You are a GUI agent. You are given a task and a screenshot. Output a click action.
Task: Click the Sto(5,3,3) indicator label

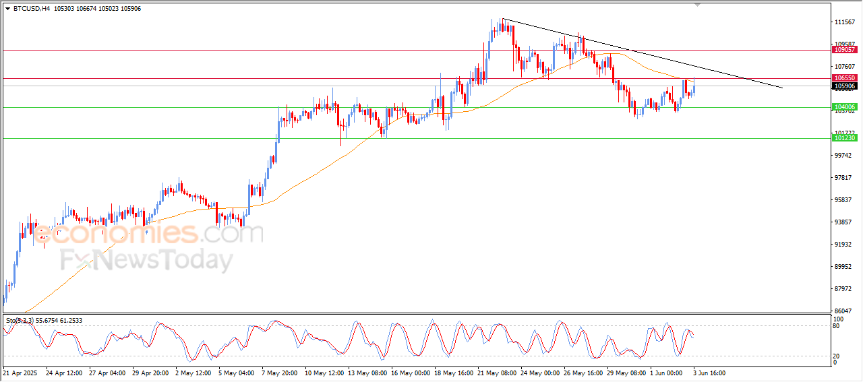20,321
